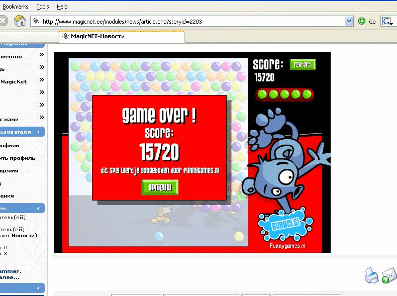Screen dimensions: 397x296
Task: Click the browser Home icon
Action: pos(20,21)
